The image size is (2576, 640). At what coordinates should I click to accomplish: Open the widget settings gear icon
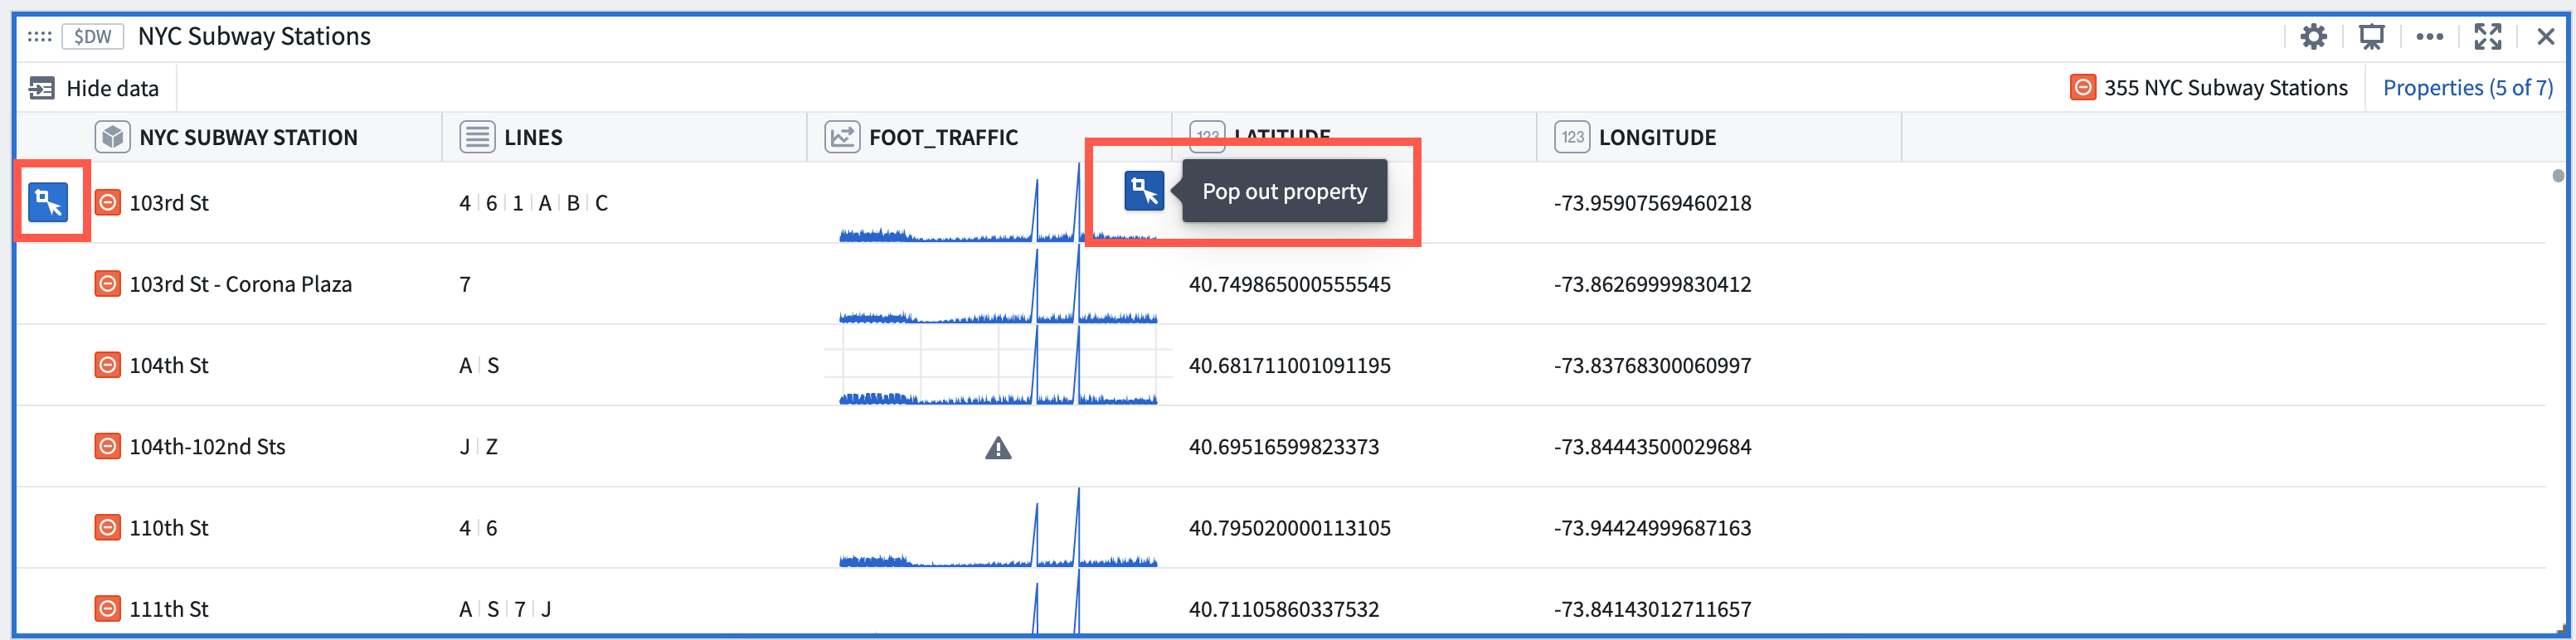click(2313, 37)
